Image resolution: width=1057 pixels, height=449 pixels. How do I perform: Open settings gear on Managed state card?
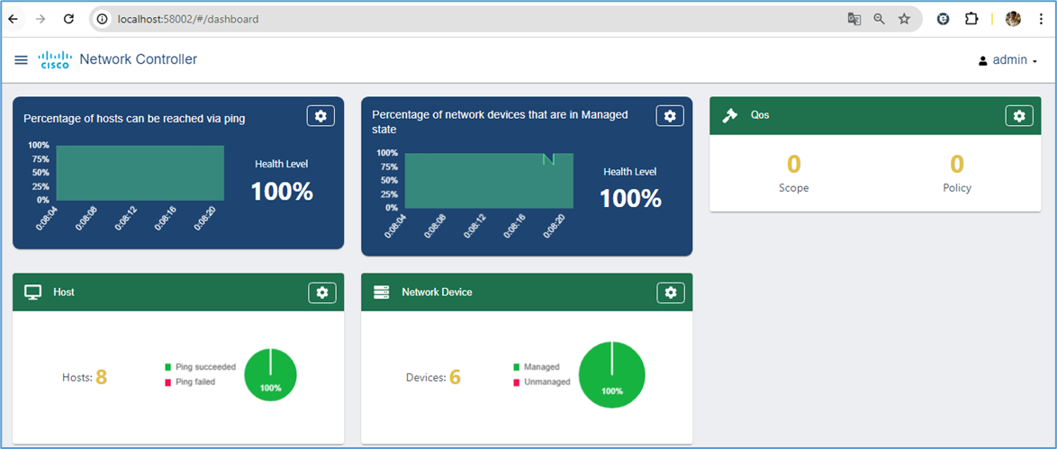(x=670, y=116)
